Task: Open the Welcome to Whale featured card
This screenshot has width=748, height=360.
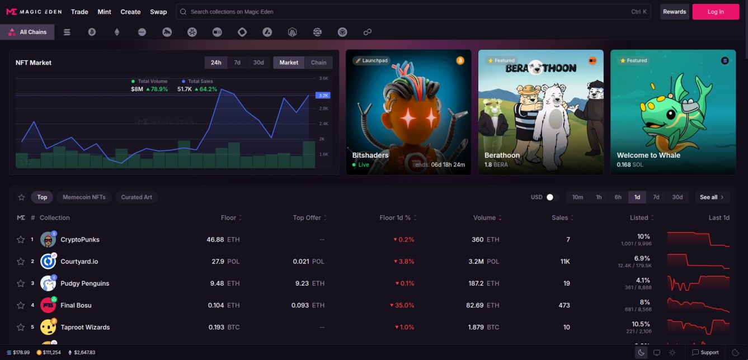Action: (x=673, y=112)
